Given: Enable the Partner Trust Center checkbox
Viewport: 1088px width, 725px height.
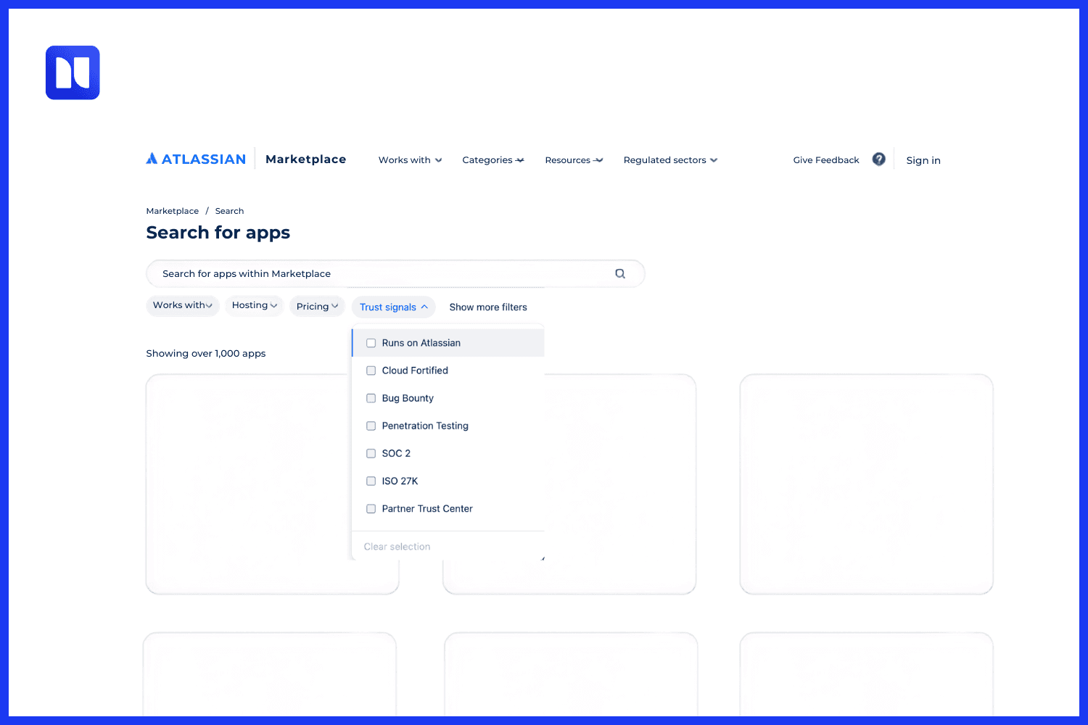Looking at the screenshot, I should click(371, 509).
